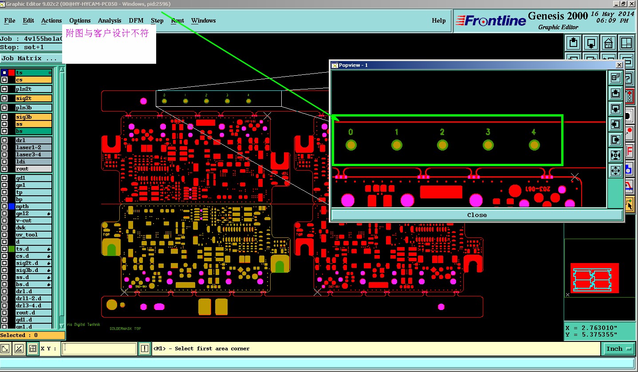Select the pln3b layer name

(x=34, y=108)
